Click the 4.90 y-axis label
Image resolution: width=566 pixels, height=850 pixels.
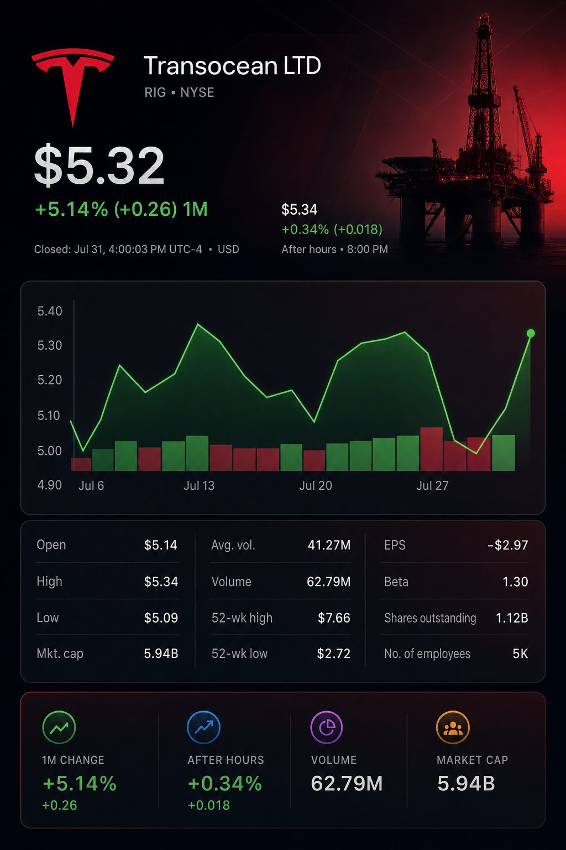click(50, 485)
